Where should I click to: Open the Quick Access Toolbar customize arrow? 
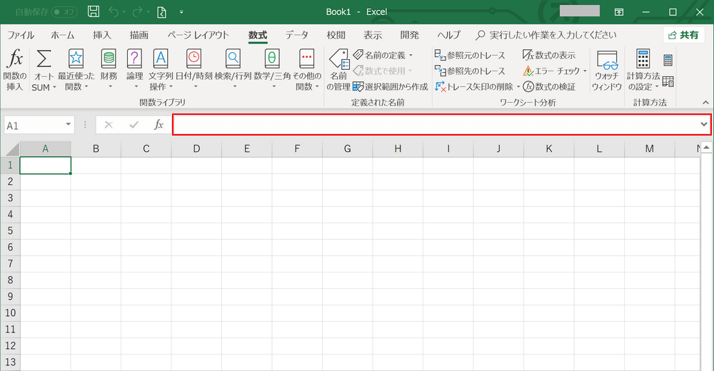(x=181, y=12)
